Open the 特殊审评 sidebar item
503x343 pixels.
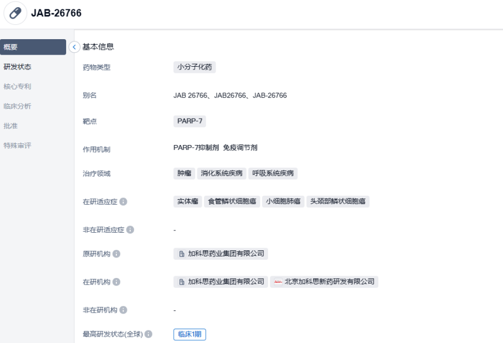(x=18, y=146)
